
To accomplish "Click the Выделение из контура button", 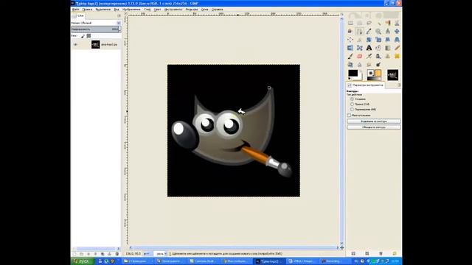I will pyautogui.click(x=374, y=121).
